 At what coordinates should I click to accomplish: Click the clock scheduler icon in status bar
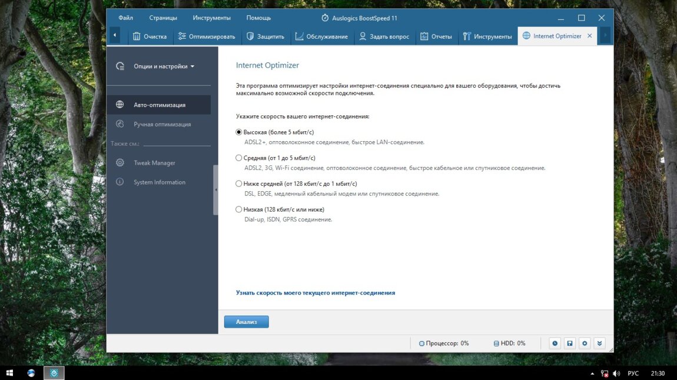[555, 343]
